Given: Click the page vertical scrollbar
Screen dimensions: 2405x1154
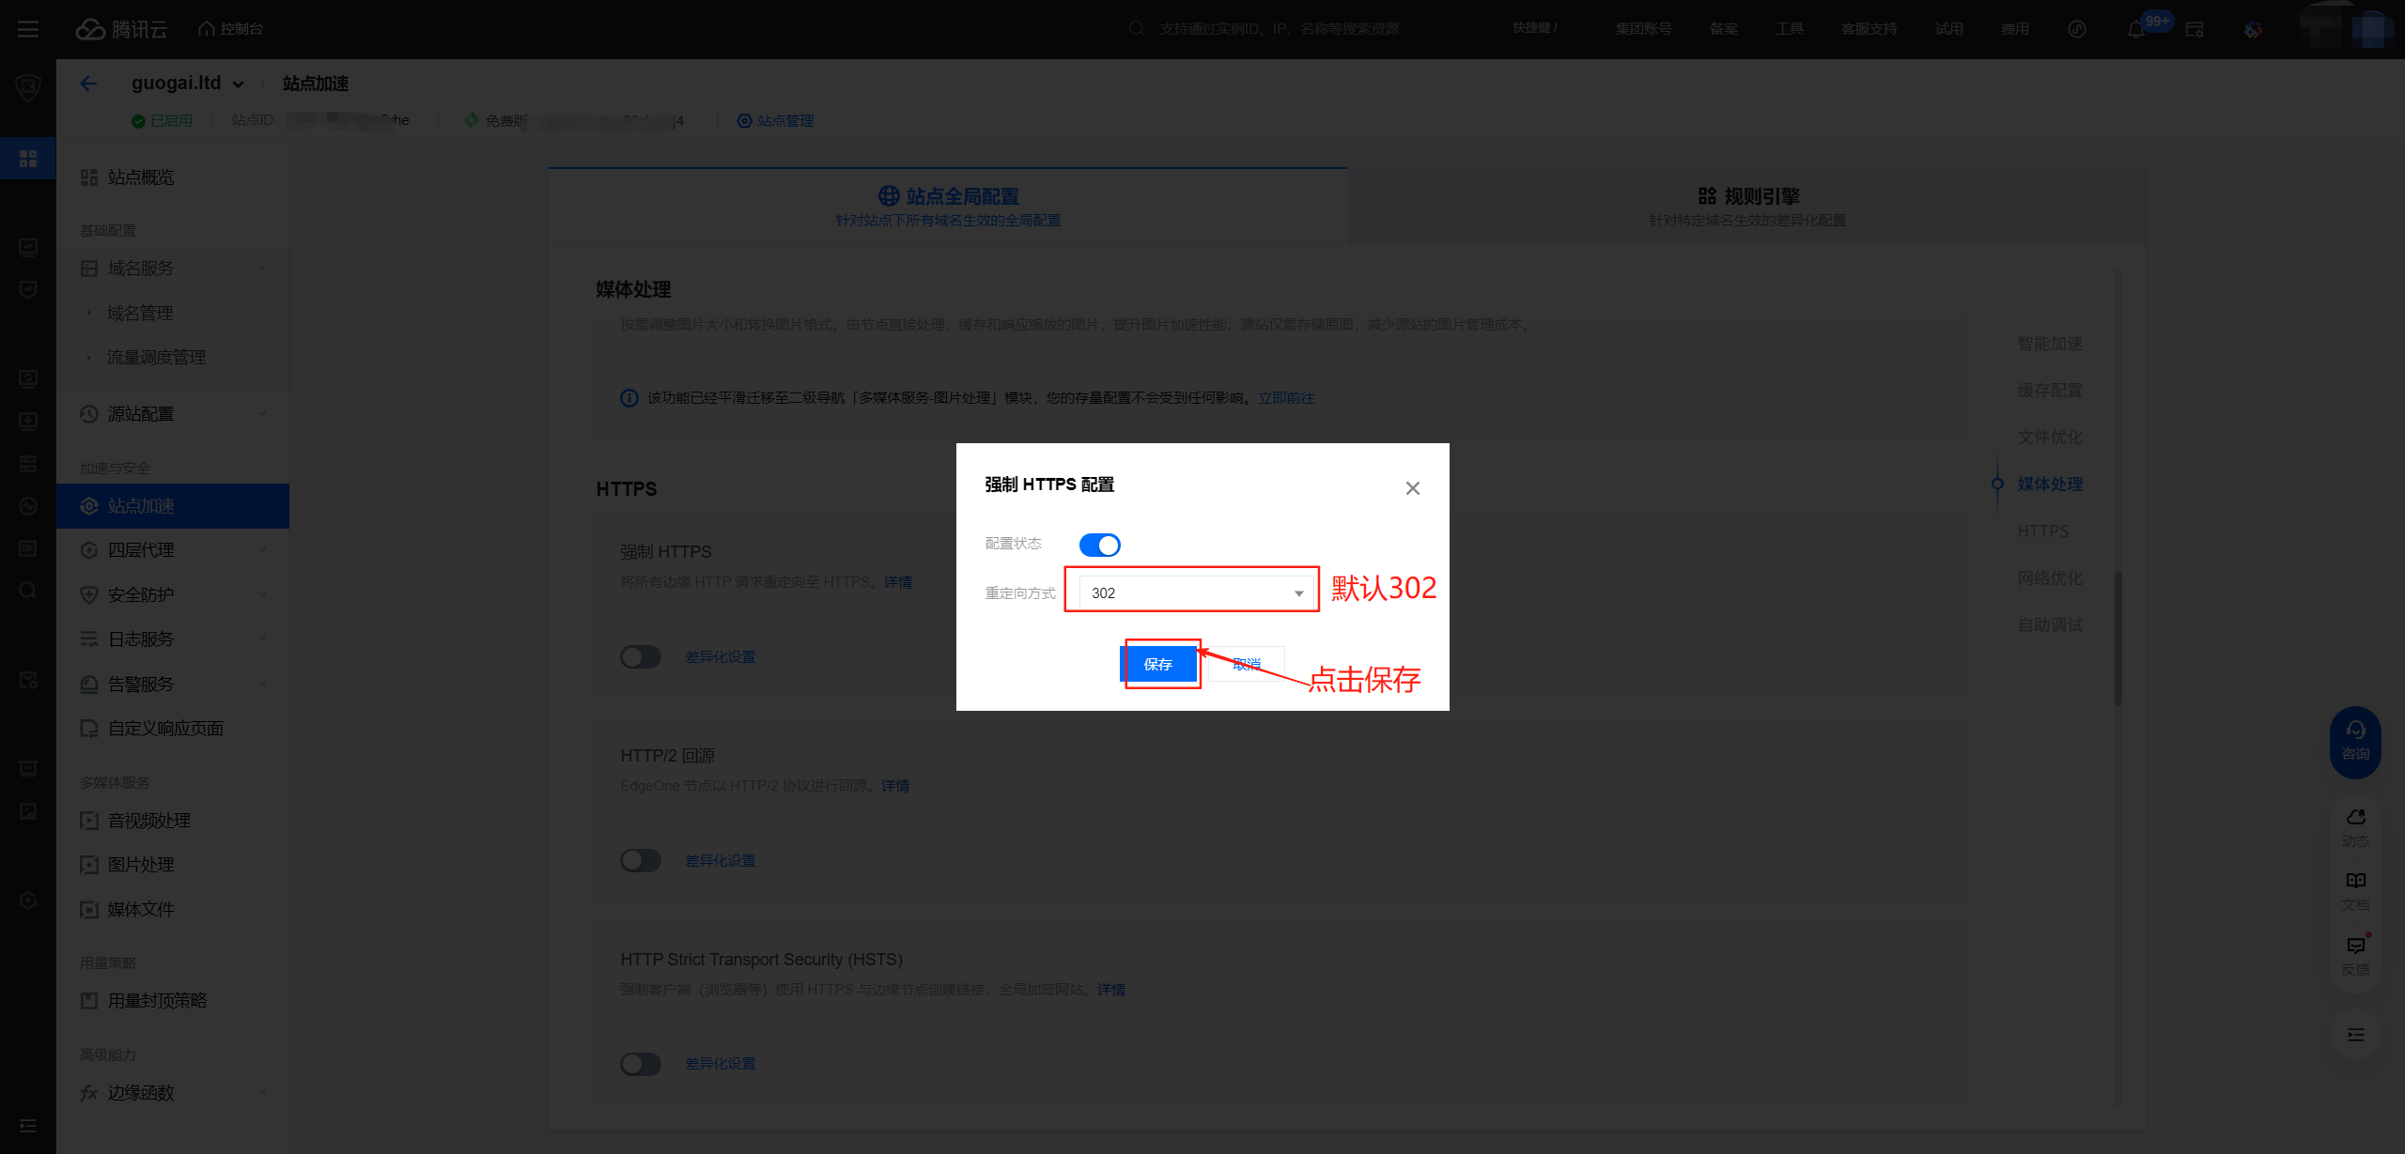Looking at the screenshot, I should tap(2118, 639).
